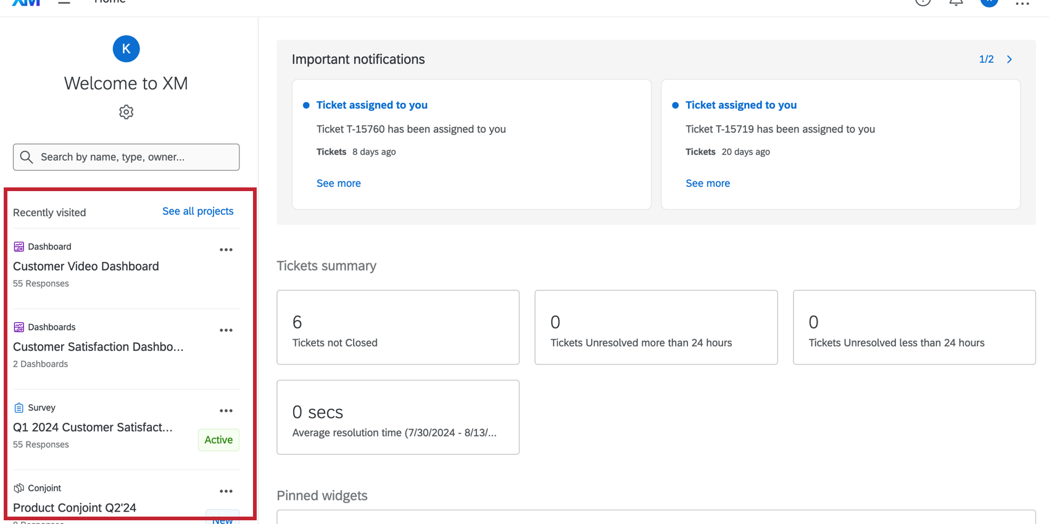Open Average resolution time card
Image resolution: width=1049 pixels, height=524 pixels.
[x=397, y=417]
